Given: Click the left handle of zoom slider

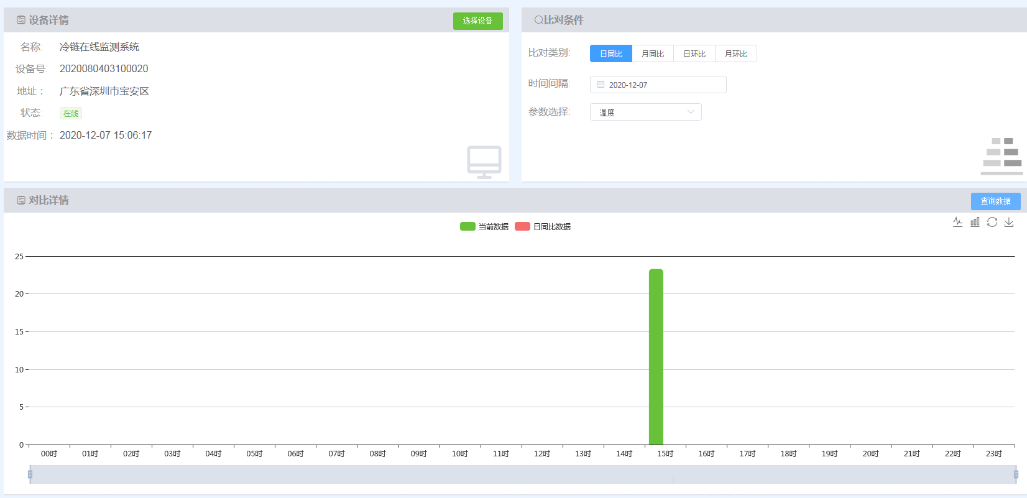Looking at the screenshot, I should coord(30,474).
